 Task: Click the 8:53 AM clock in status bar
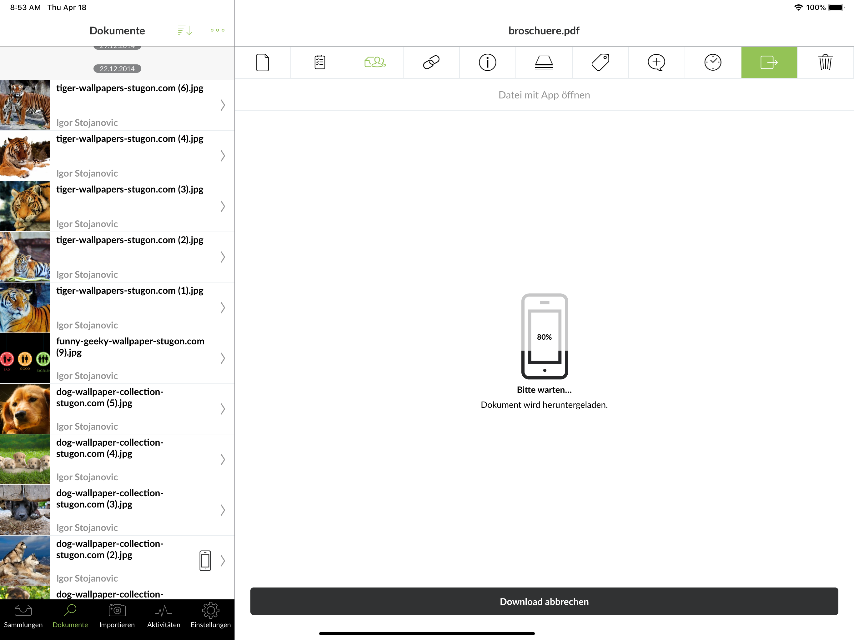click(25, 7)
